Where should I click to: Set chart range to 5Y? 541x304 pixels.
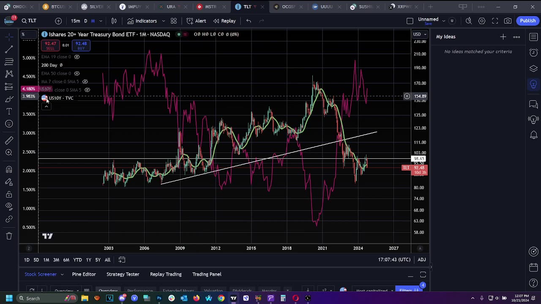pyautogui.click(x=98, y=260)
